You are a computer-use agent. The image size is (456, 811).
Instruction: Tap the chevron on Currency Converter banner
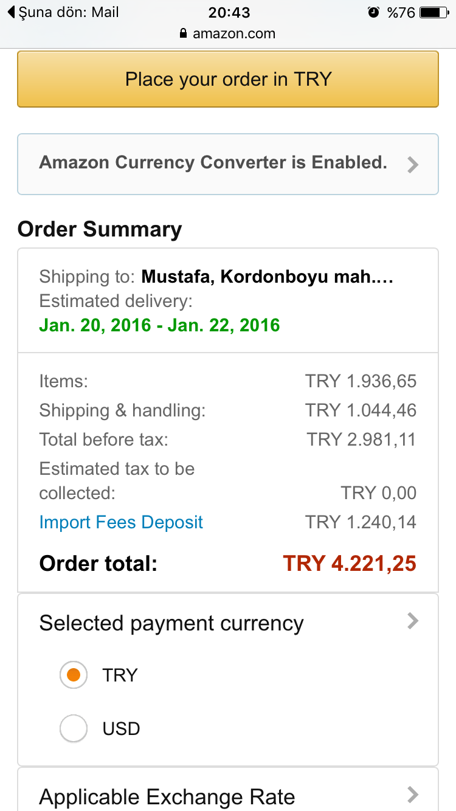click(413, 164)
